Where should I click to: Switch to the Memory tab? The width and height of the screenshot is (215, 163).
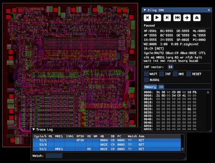pos(150,87)
